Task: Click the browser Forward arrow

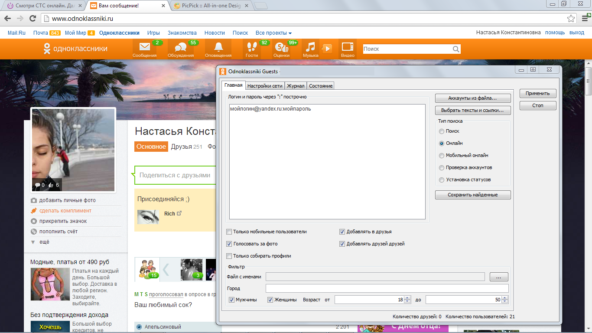Action: coord(20,18)
